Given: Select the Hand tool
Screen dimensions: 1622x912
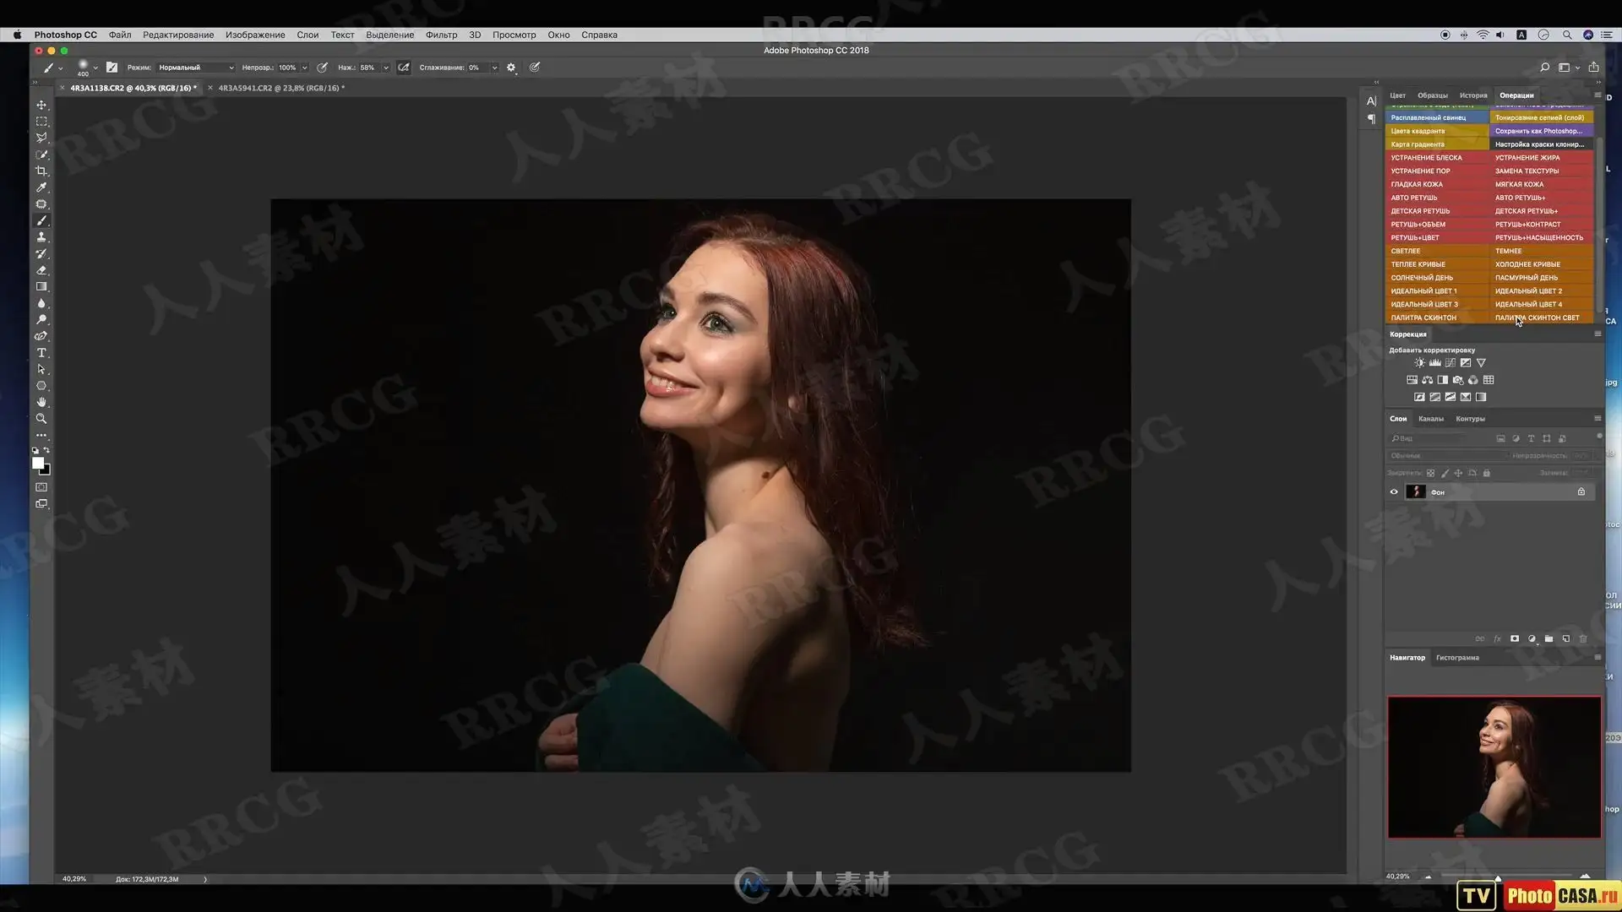Looking at the screenshot, I should pos(41,402).
